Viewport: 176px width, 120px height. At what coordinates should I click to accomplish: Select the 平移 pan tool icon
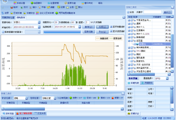(x=40, y=7)
